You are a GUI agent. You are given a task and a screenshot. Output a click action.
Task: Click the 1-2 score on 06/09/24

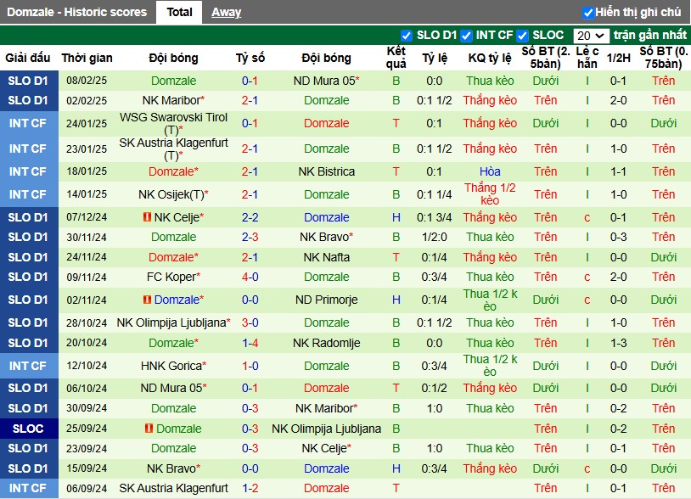250,488
